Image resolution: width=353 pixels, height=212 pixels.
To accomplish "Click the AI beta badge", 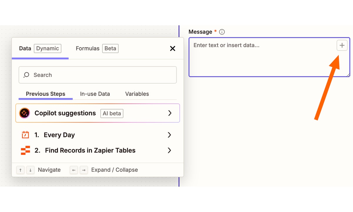I will pyautogui.click(x=112, y=113).
